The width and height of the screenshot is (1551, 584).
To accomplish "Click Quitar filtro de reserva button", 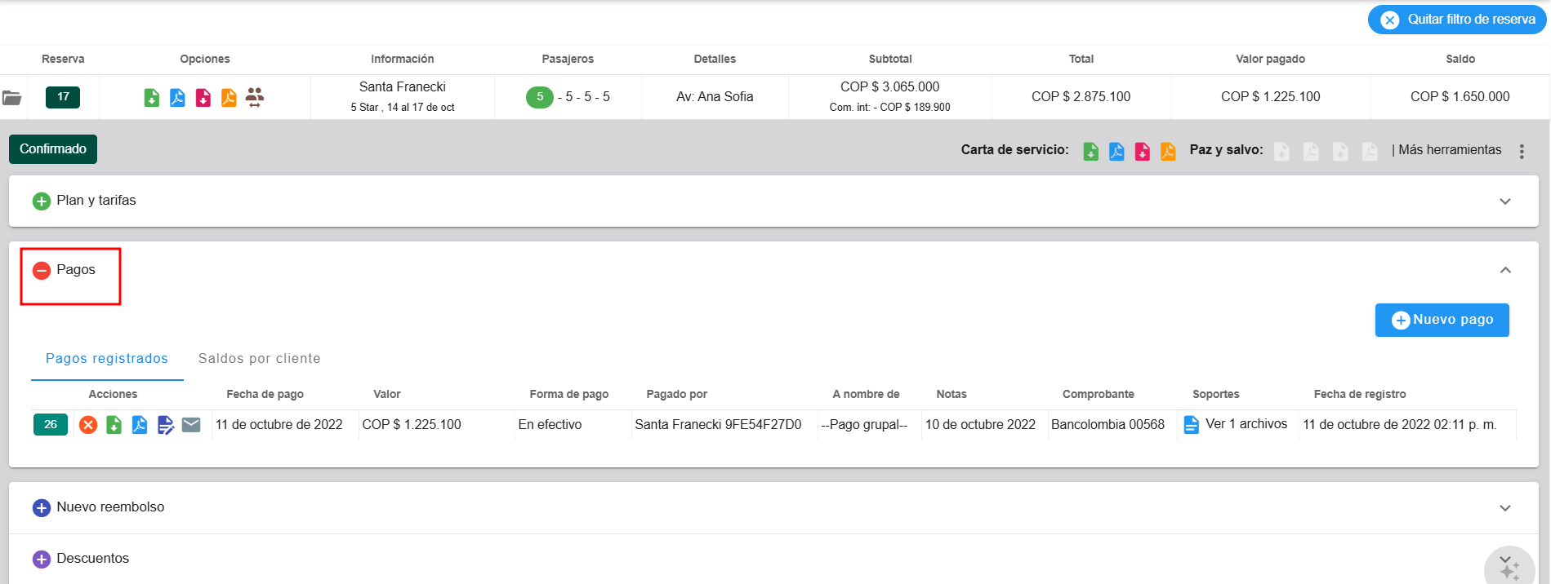I will point(1457,20).
